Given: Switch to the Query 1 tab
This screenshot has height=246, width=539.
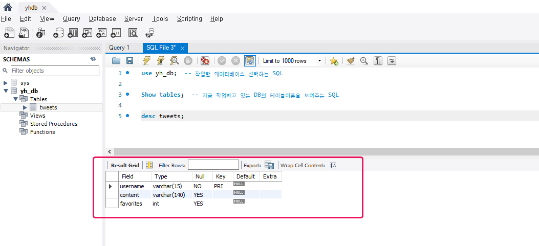Looking at the screenshot, I should [x=119, y=48].
